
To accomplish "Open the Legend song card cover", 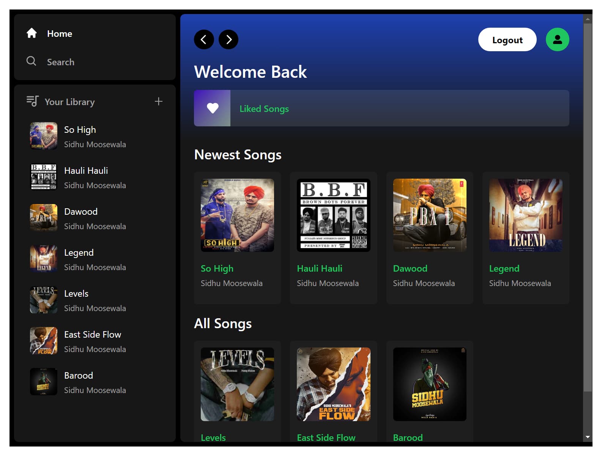I will pos(525,215).
